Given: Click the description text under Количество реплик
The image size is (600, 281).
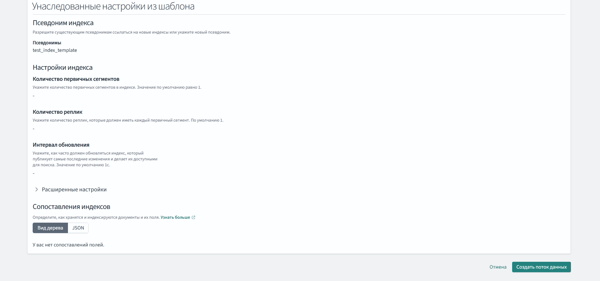Looking at the screenshot, I should point(128,120).
